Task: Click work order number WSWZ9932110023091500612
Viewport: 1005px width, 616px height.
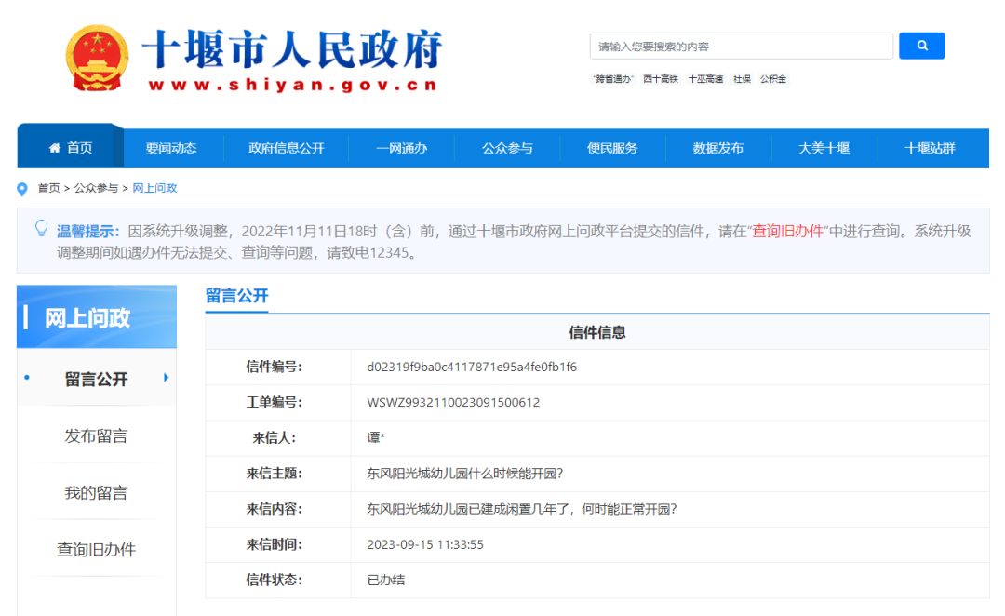Action: (x=453, y=403)
